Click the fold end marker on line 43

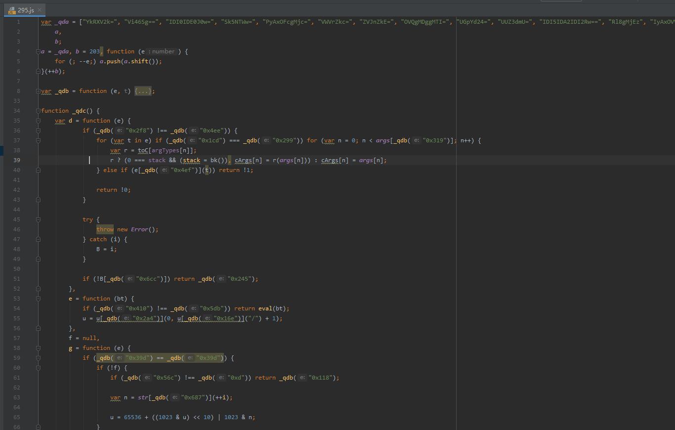click(38, 200)
